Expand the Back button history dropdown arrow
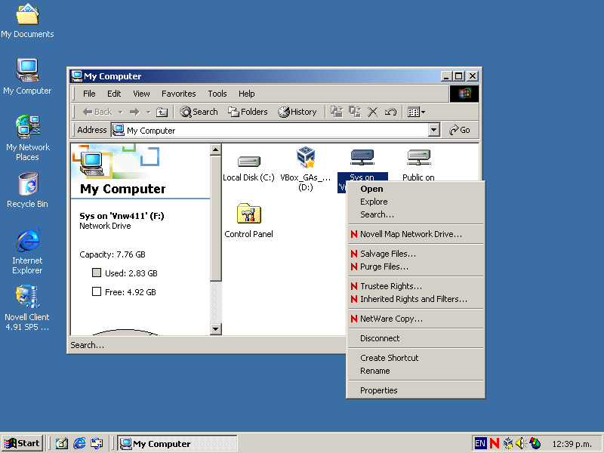 point(121,112)
